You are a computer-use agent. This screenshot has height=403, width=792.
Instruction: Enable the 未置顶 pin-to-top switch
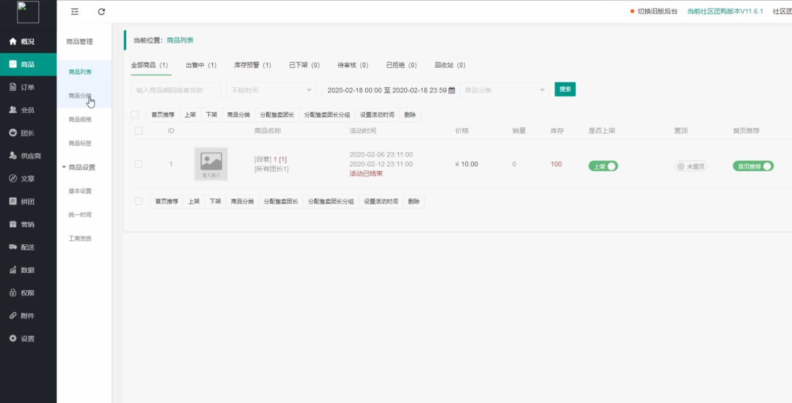[690, 166]
